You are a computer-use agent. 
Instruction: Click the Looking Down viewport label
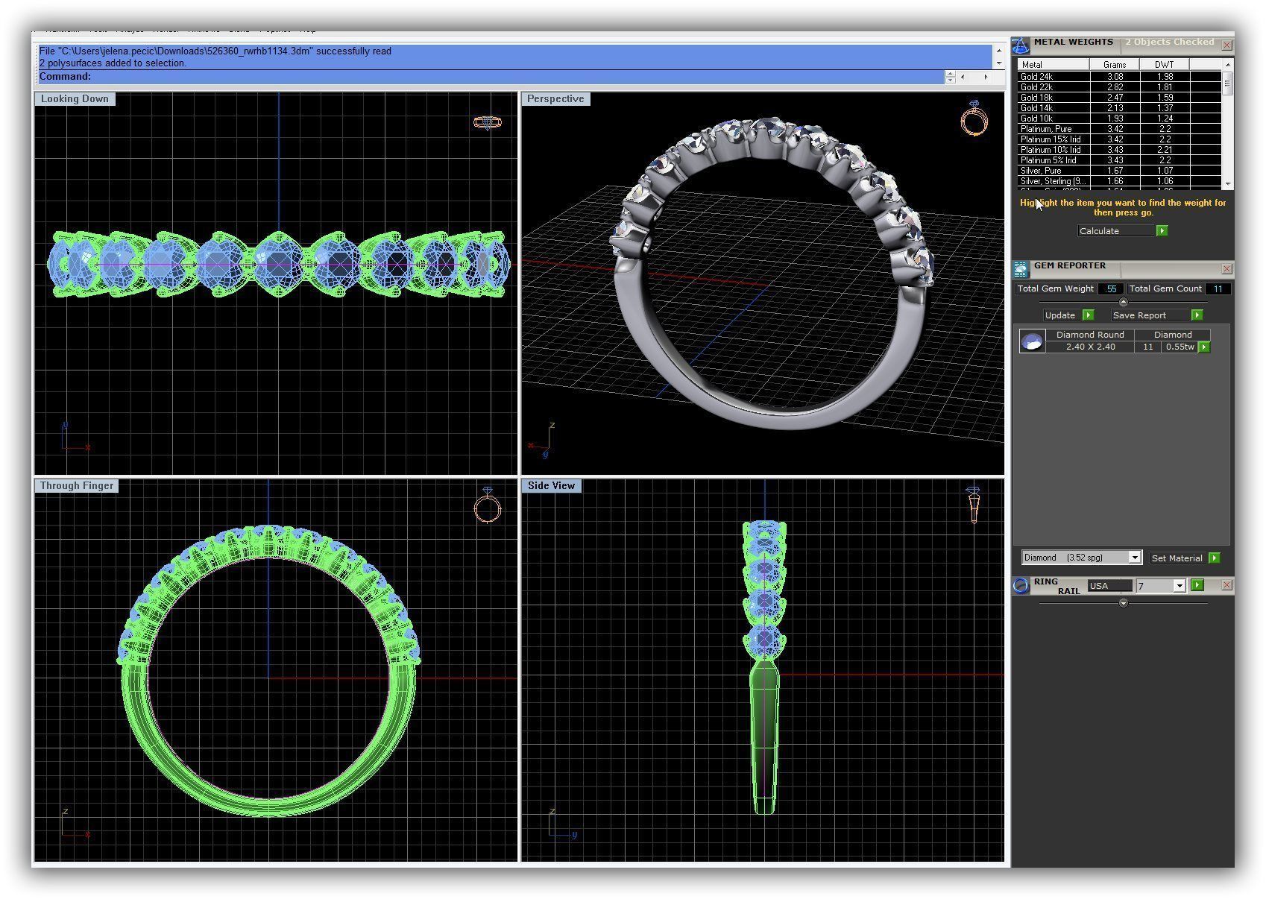pos(75,99)
